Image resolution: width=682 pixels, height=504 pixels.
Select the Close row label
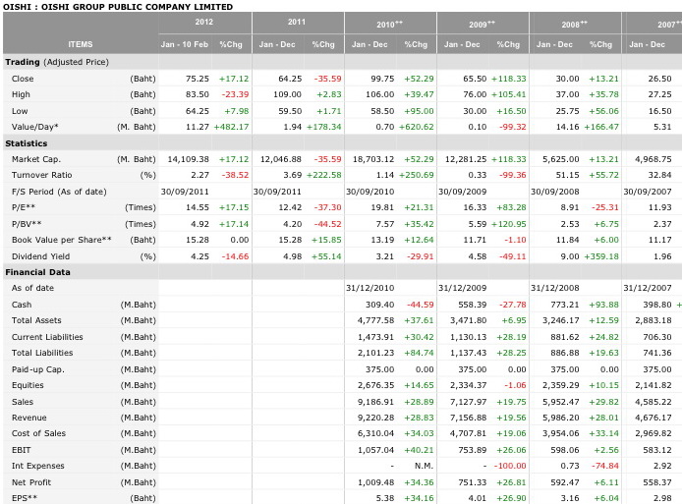pyautogui.click(x=23, y=79)
